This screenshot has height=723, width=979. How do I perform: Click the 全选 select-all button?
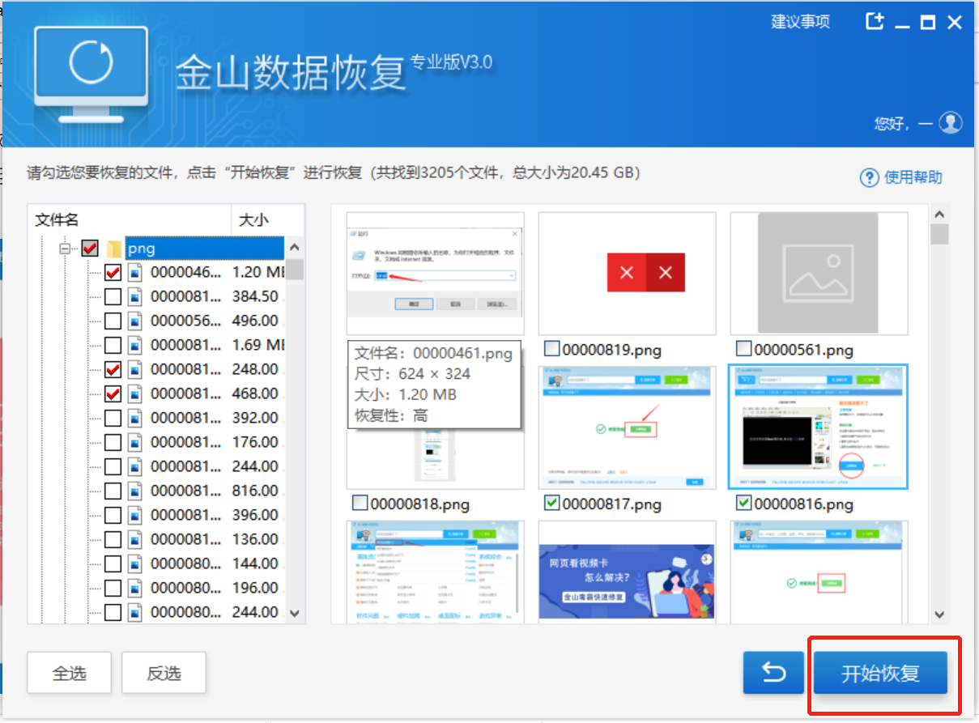tap(69, 672)
